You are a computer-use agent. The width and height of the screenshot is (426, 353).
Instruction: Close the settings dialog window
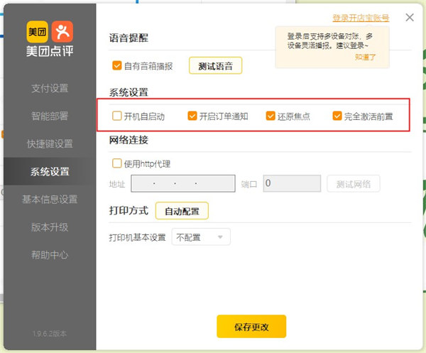(x=409, y=18)
